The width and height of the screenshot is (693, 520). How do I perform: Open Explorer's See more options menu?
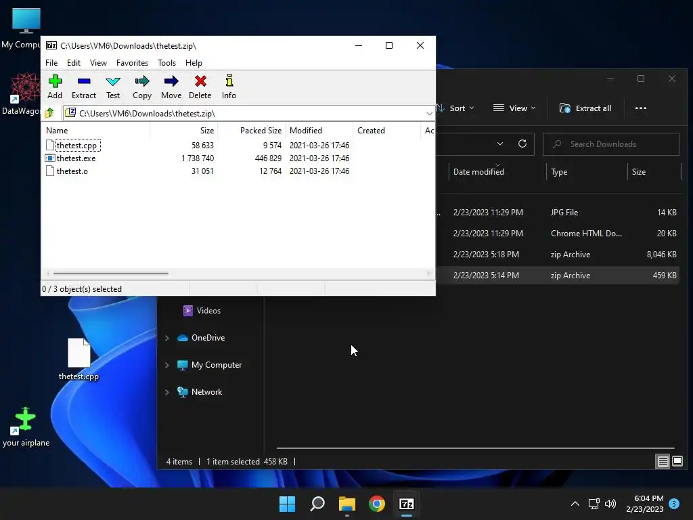(x=641, y=108)
